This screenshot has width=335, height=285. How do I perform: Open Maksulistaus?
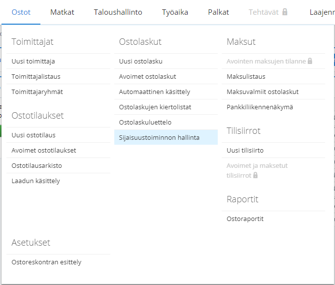[246, 76]
